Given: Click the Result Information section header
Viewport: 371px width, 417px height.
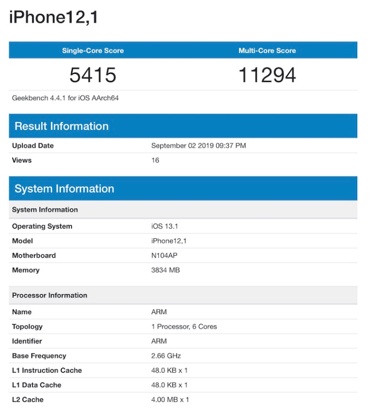Looking at the screenshot, I should click(183, 126).
